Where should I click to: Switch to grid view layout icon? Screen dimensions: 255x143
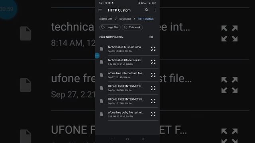point(151,37)
